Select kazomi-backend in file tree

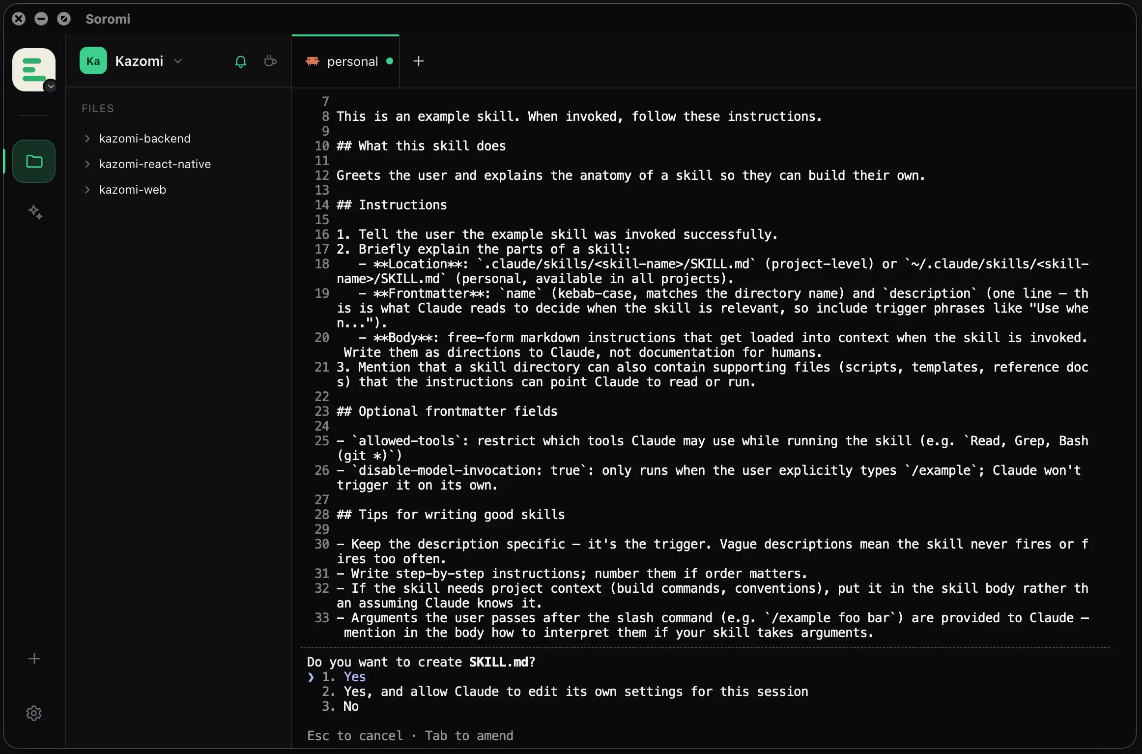[145, 139]
